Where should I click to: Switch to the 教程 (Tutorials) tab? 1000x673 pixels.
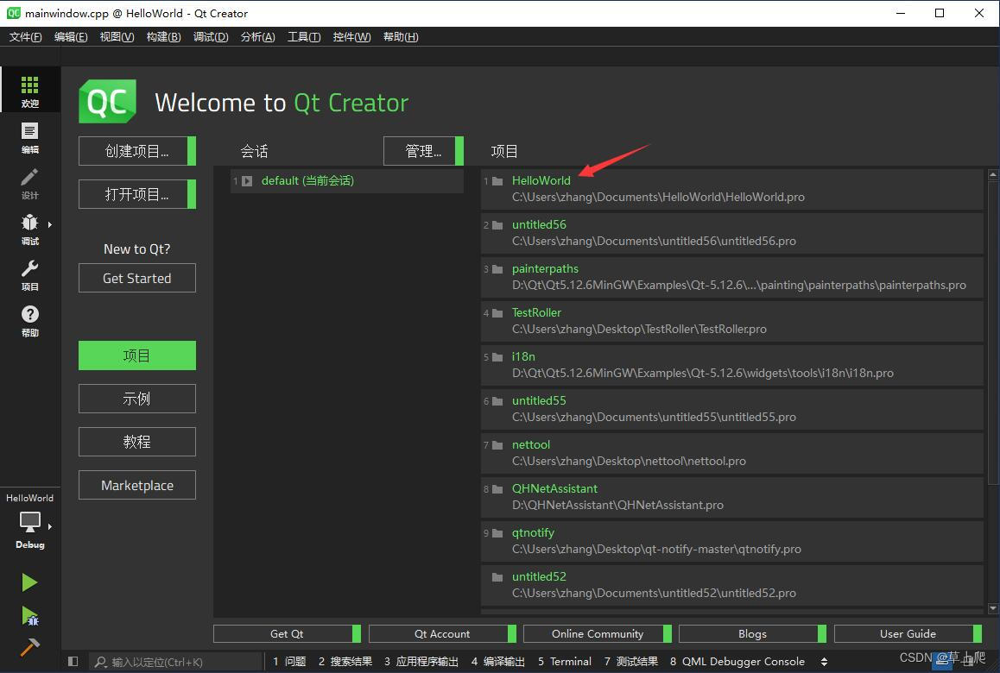pos(137,442)
